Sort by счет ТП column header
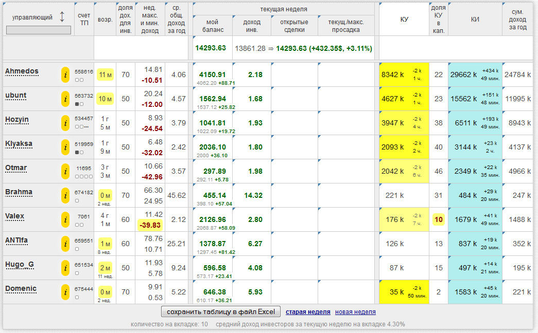 pyautogui.click(x=84, y=19)
